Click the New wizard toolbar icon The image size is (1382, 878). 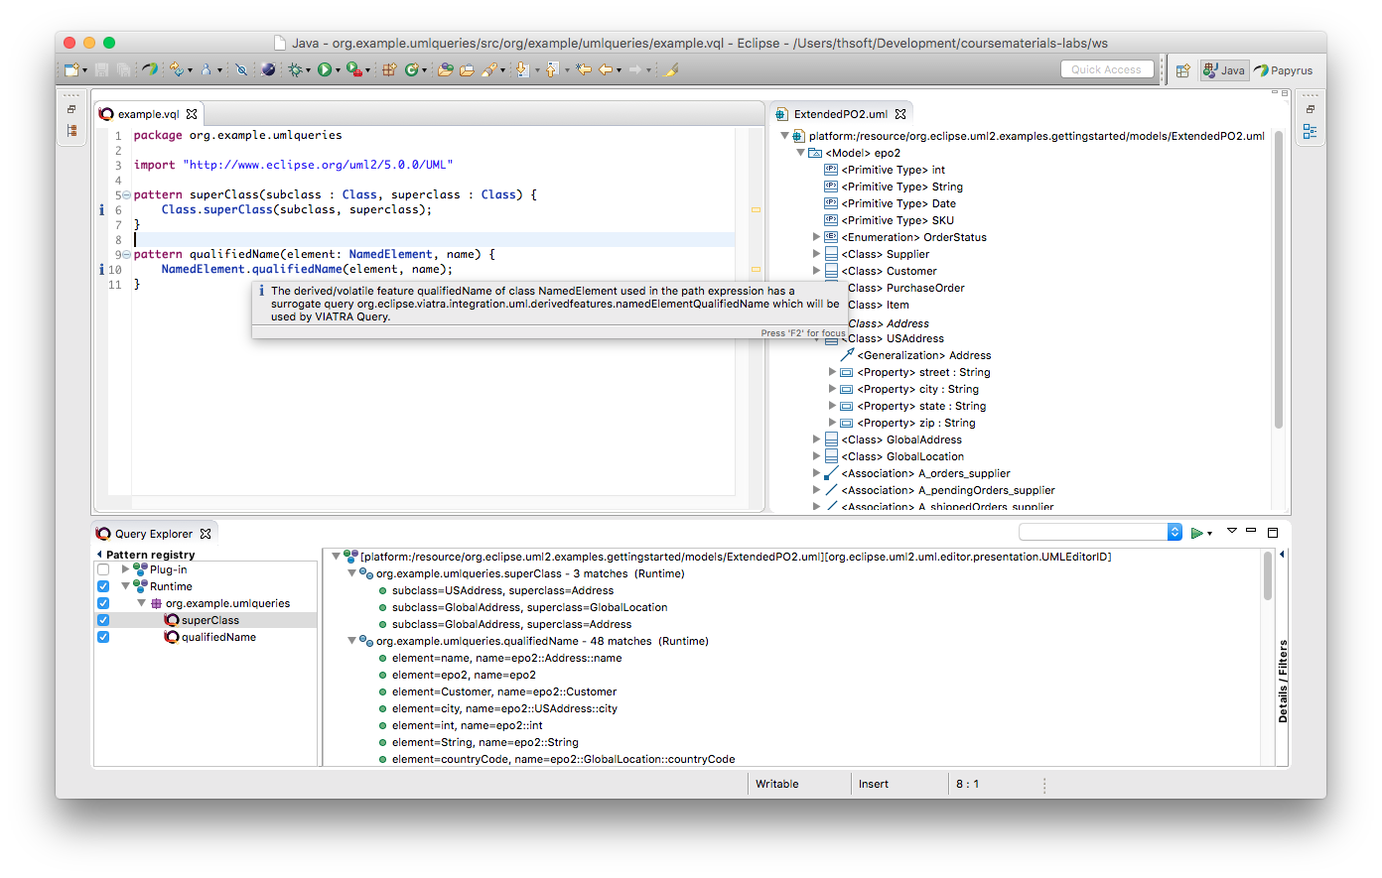pyautogui.click(x=71, y=69)
